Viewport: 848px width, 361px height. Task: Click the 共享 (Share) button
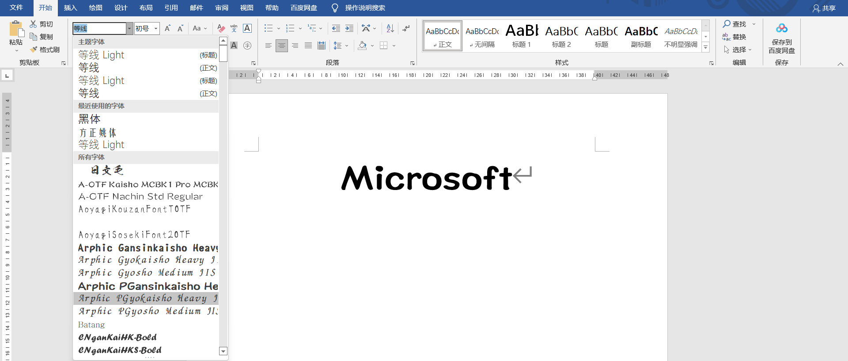(824, 8)
